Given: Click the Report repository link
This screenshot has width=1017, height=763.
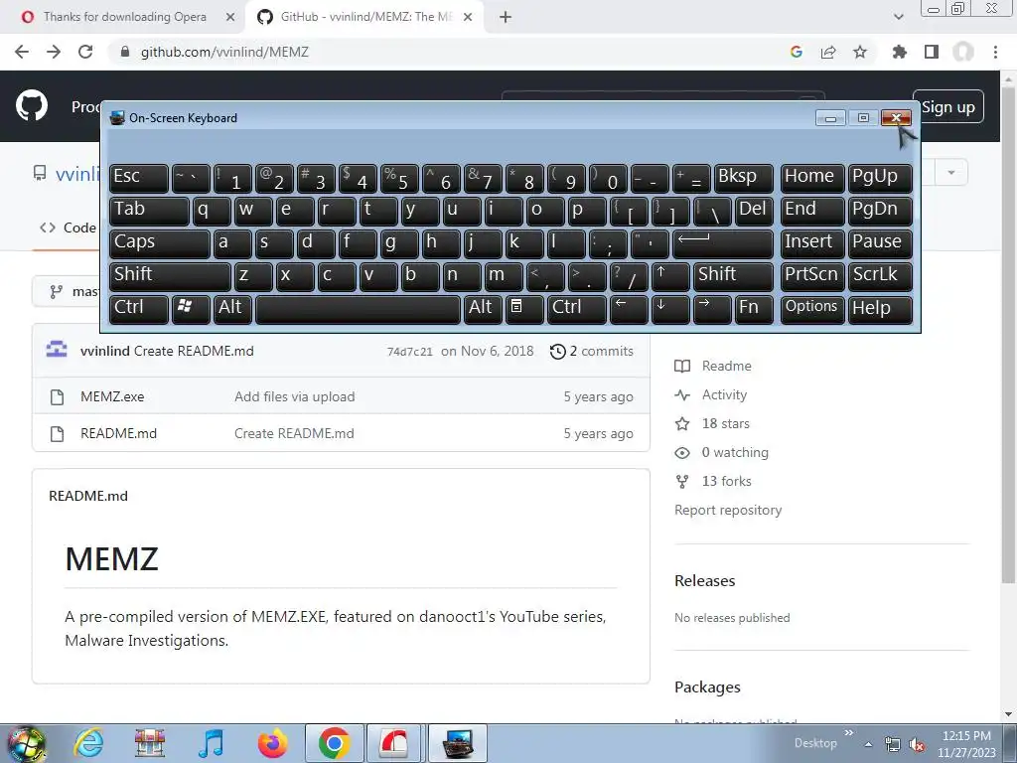Looking at the screenshot, I should (728, 510).
